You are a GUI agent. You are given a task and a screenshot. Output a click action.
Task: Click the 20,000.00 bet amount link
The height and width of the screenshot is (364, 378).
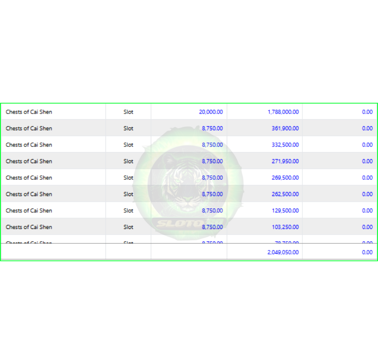click(x=211, y=112)
